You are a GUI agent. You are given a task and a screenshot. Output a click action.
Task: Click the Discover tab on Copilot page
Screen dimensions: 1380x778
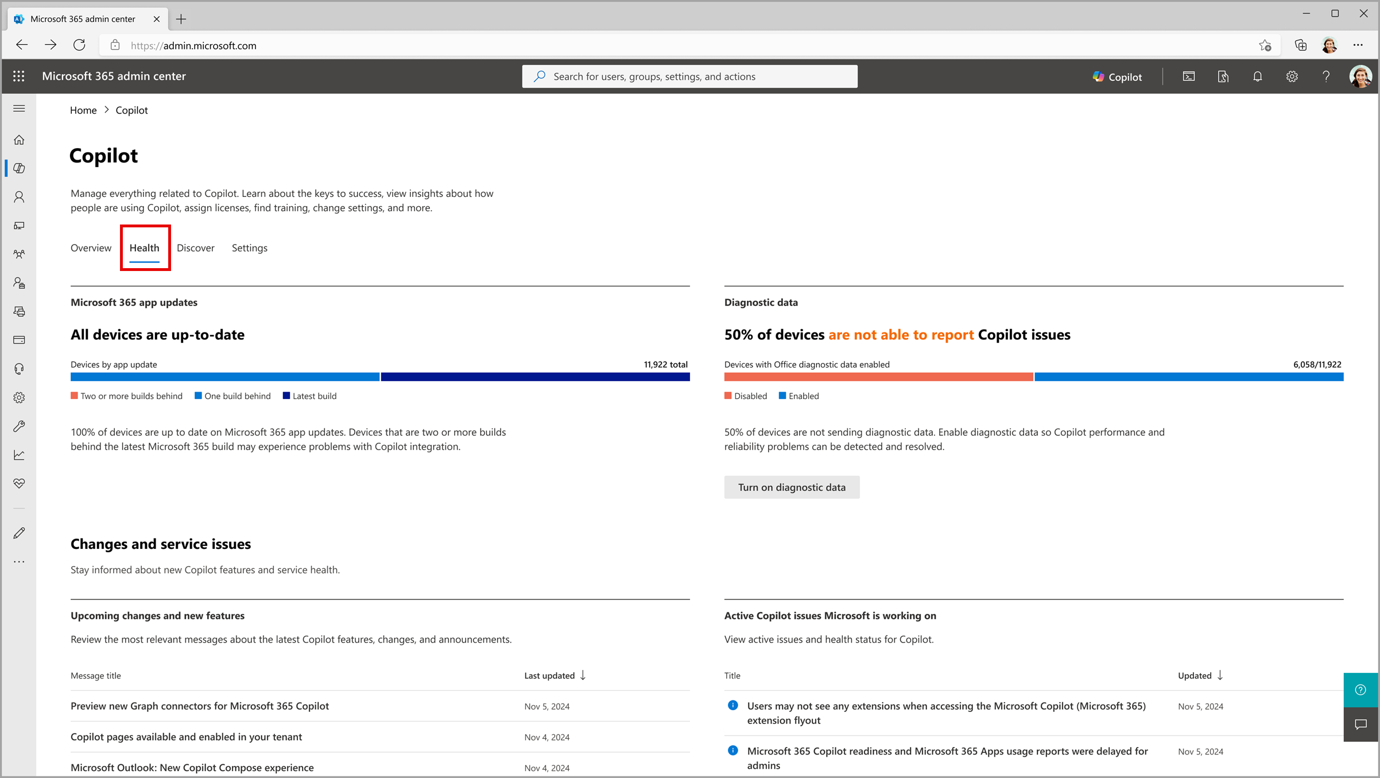click(x=195, y=247)
